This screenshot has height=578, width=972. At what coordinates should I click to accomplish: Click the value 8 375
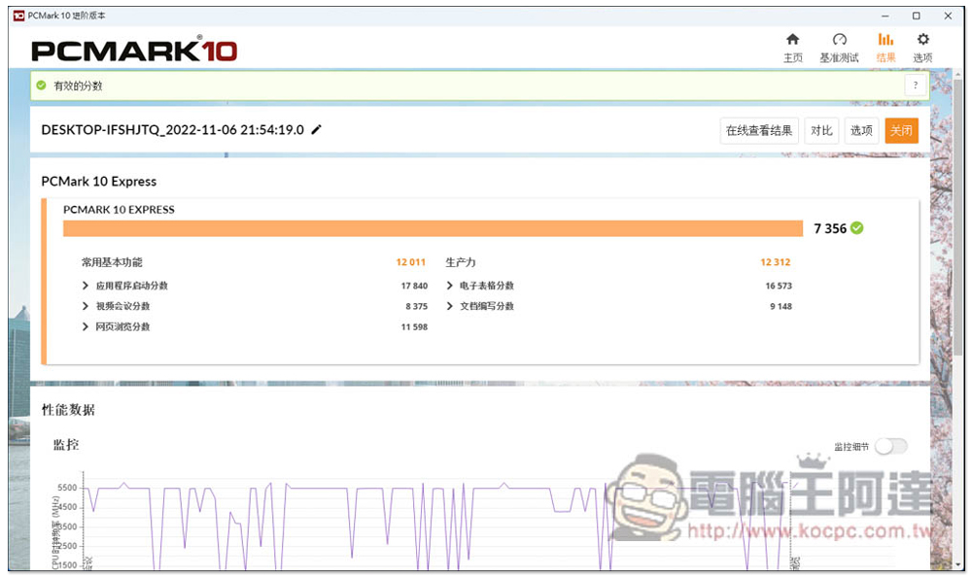coord(417,306)
